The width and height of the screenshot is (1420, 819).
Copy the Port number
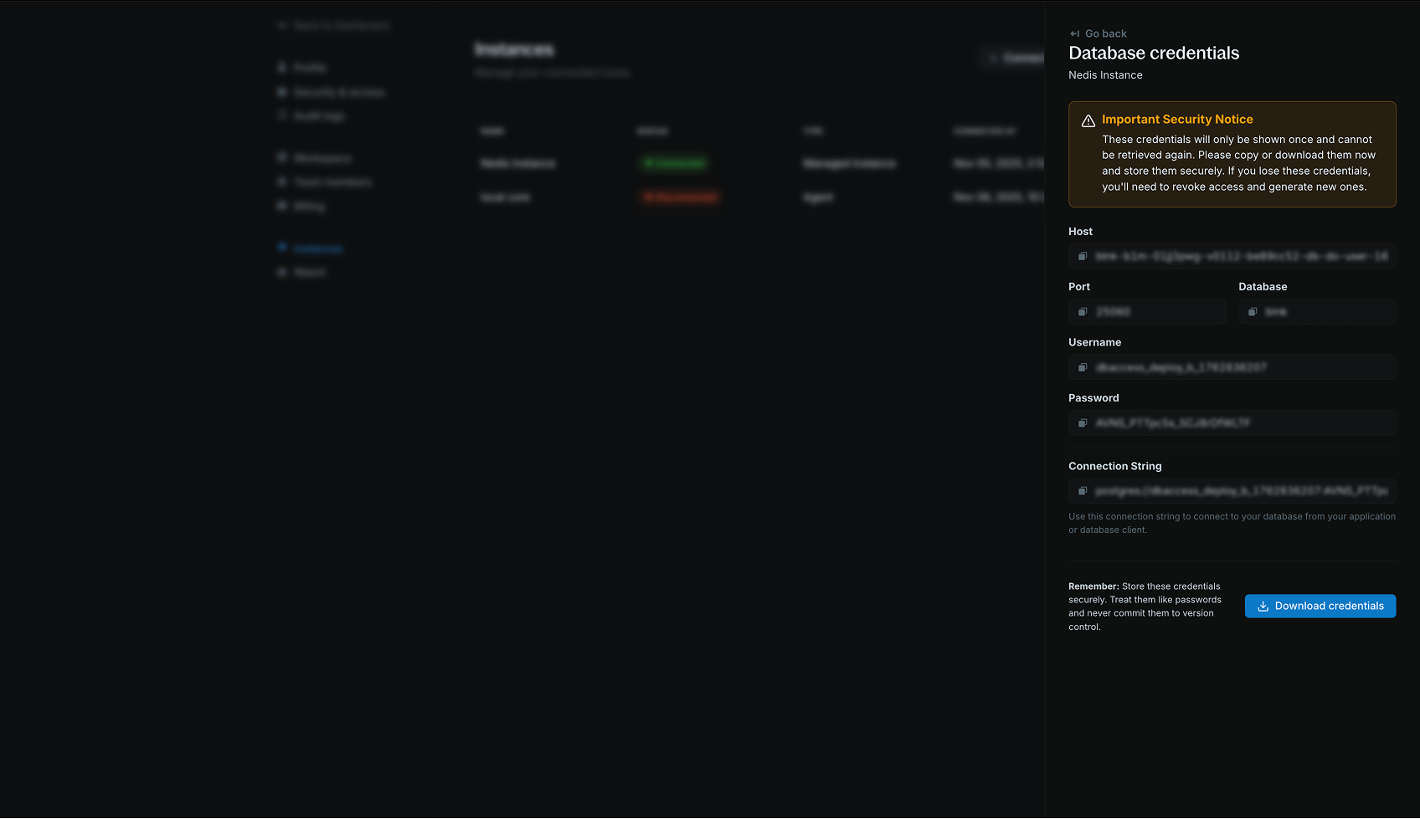(1083, 311)
